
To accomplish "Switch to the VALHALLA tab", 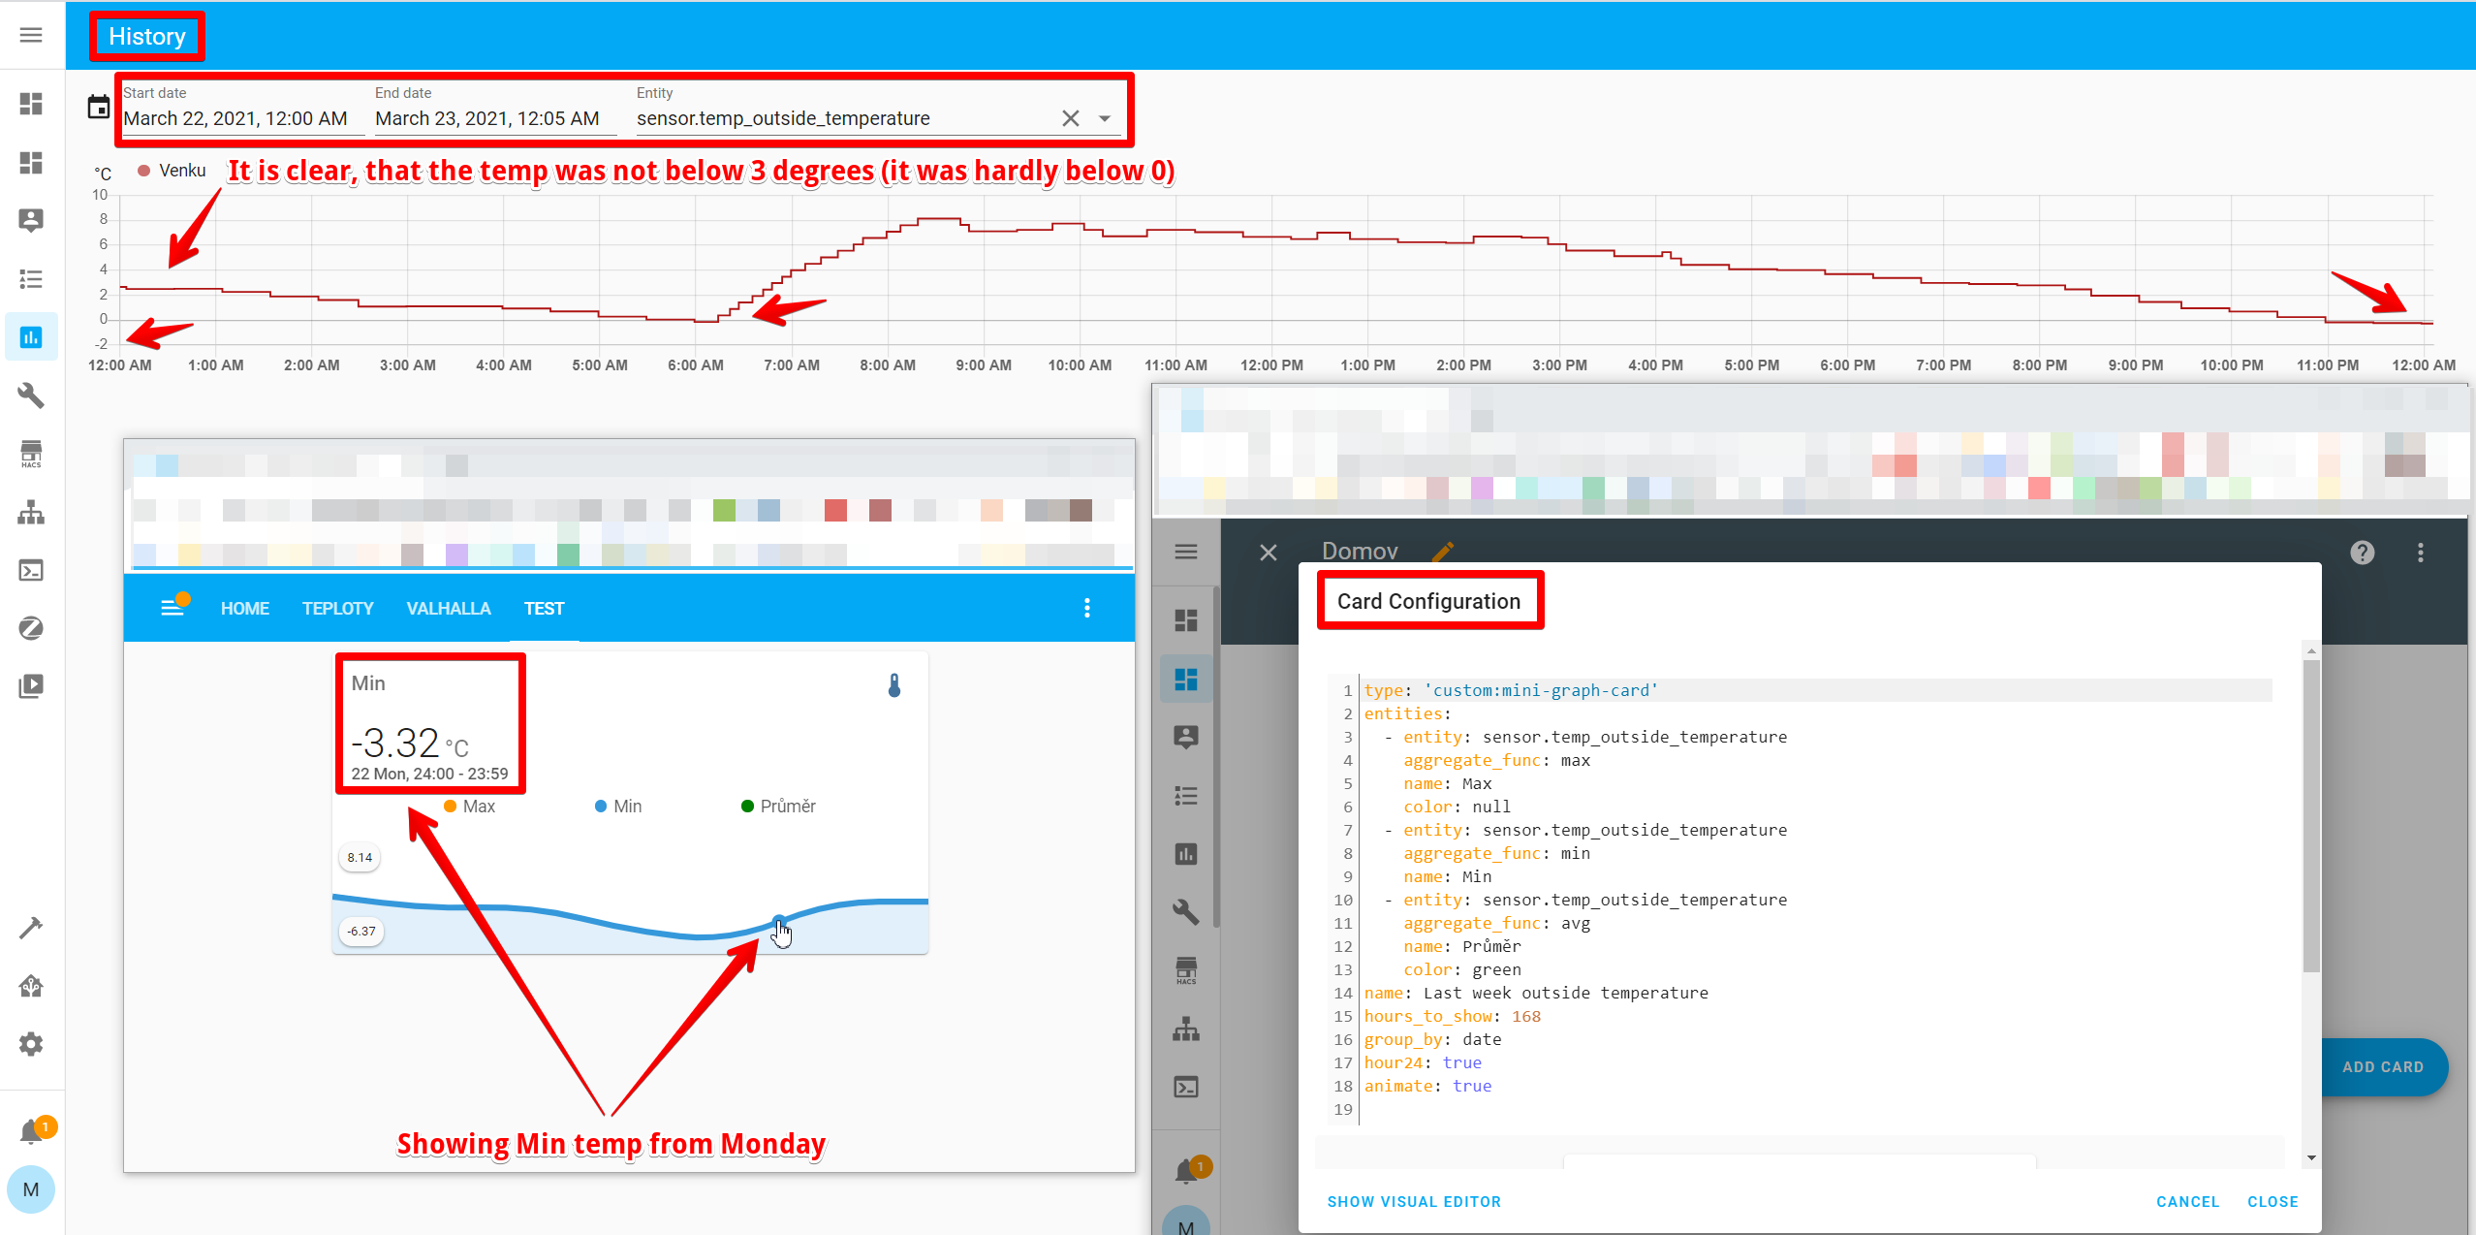I will (448, 608).
